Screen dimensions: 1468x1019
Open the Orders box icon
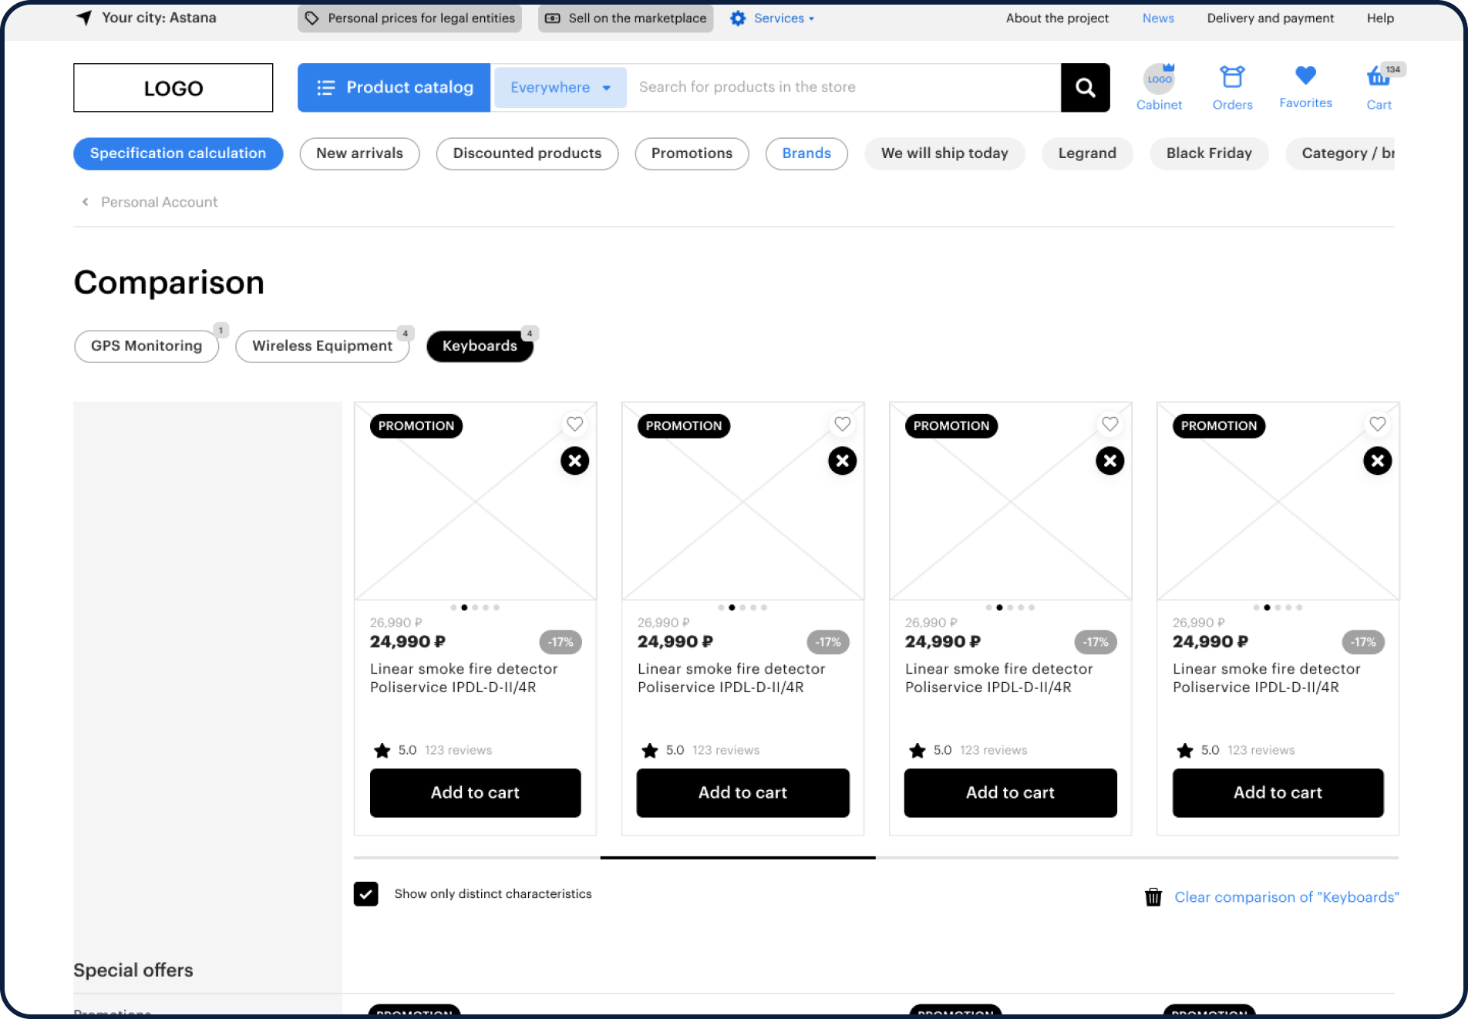pos(1231,78)
